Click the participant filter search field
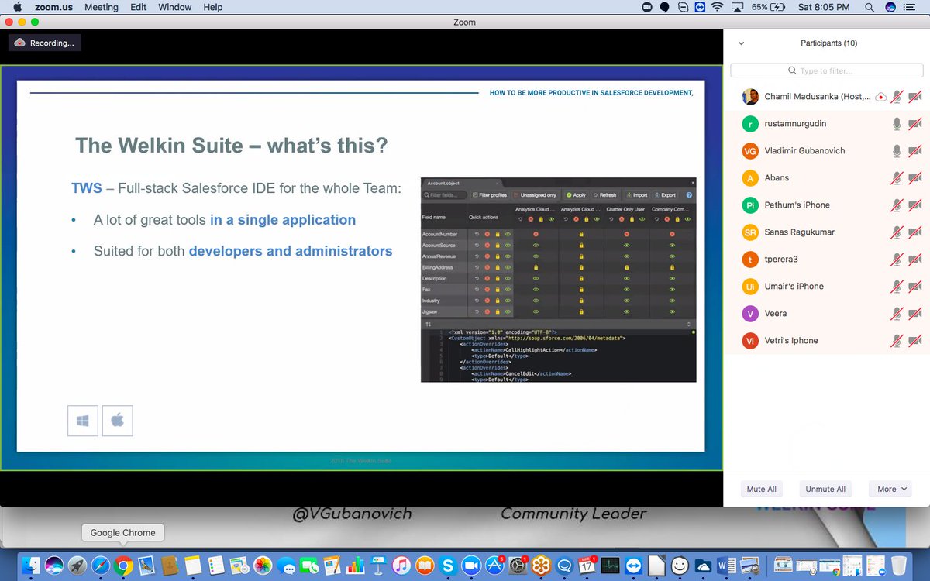Viewport: 930px width, 581px height. tap(827, 70)
